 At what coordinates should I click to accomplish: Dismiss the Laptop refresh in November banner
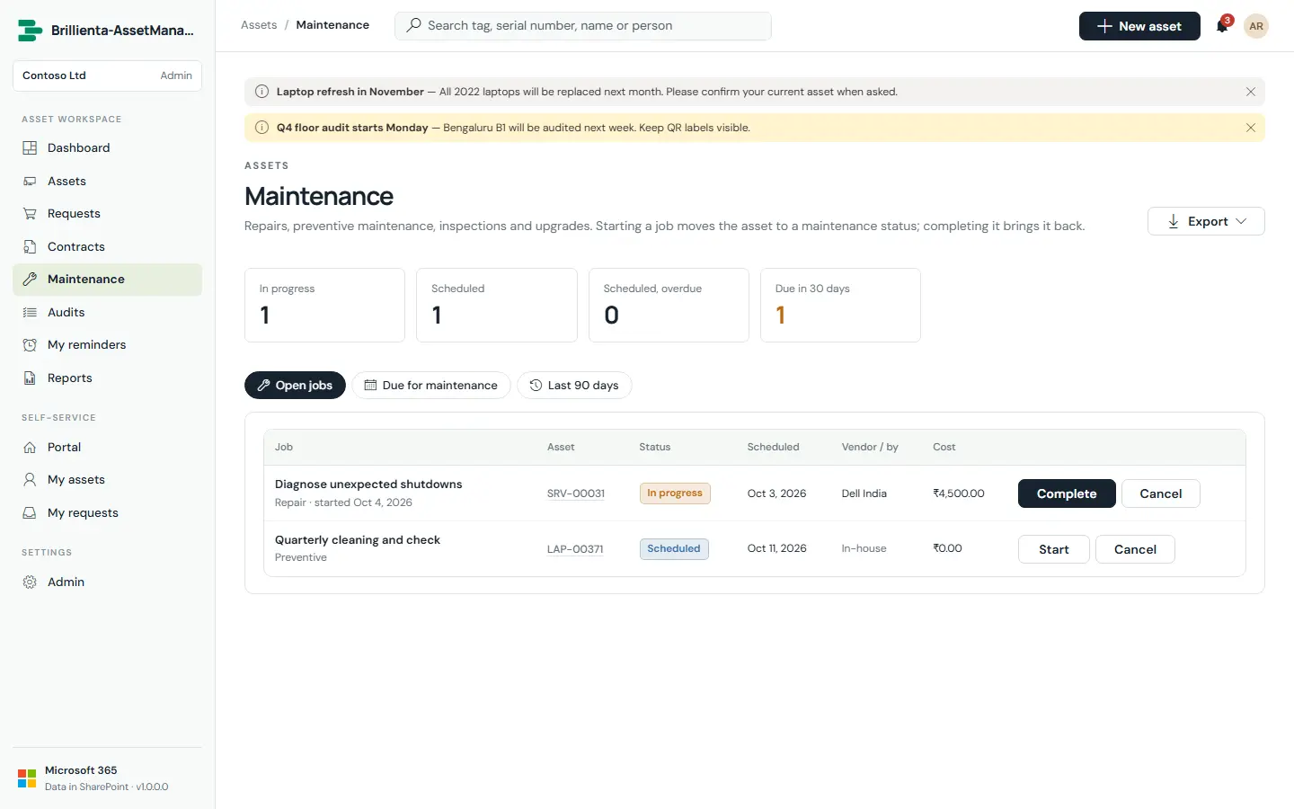tap(1251, 92)
